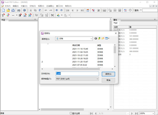This screenshot has width=158, height=115.
Task: Click the Print icon in toolbar
Action: point(19,10)
